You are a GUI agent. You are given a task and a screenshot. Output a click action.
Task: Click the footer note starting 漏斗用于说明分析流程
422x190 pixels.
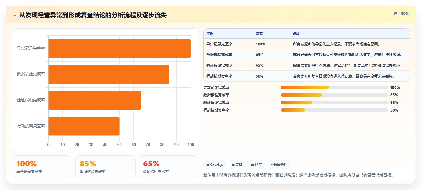[298, 175]
